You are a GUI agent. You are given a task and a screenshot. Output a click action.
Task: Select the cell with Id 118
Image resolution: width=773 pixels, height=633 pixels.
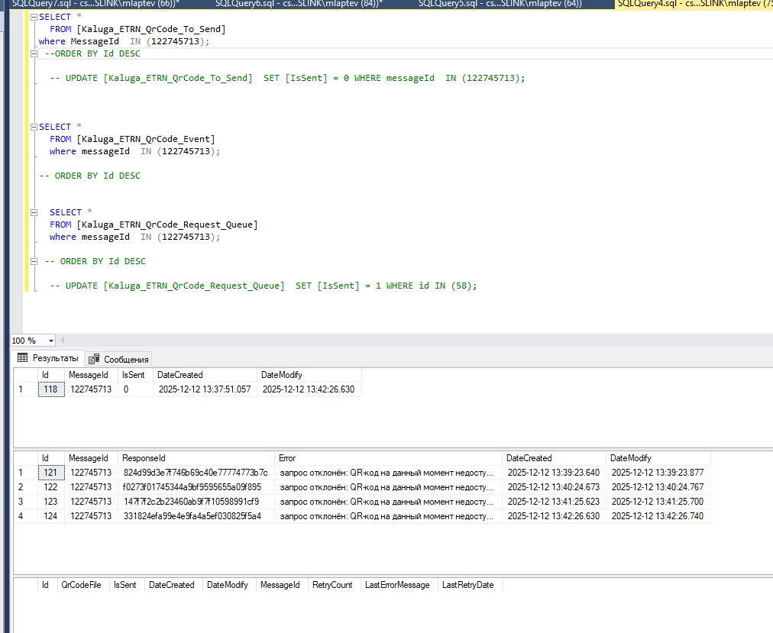(x=51, y=389)
